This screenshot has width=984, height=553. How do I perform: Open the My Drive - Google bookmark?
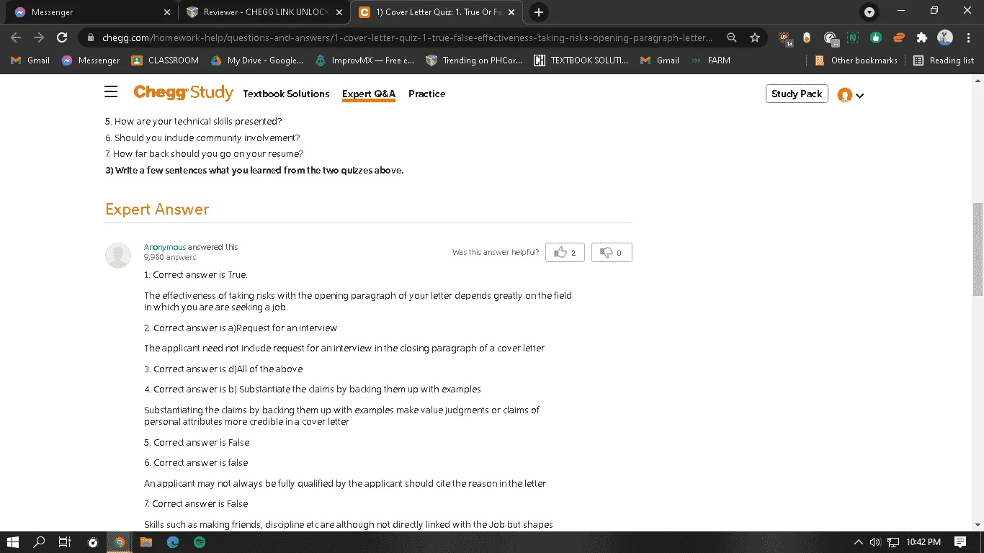click(257, 60)
